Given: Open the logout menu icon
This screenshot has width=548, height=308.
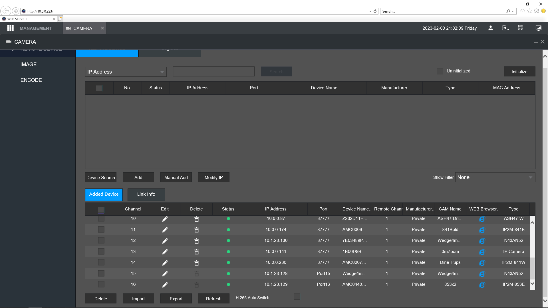Looking at the screenshot, I should (x=505, y=28).
